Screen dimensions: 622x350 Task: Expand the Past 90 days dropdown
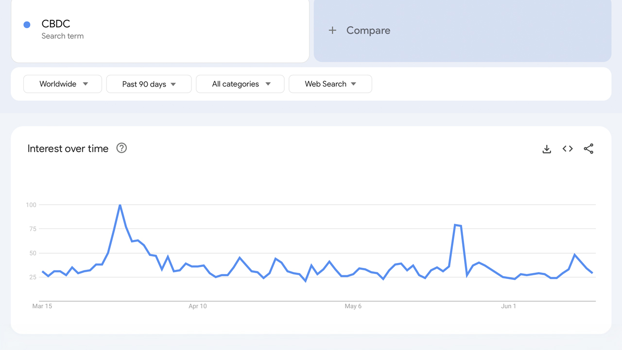tap(149, 84)
